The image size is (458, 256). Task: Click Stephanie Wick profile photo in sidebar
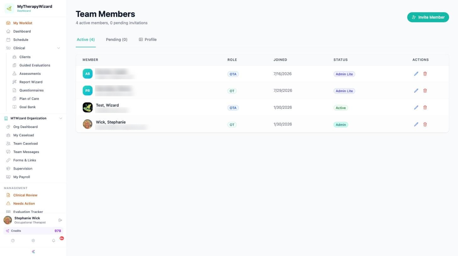[8, 220]
